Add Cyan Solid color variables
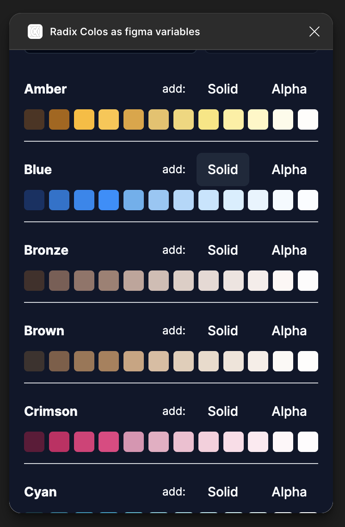Image resolution: width=345 pixels, height=527 pixels. click(223, 492)
